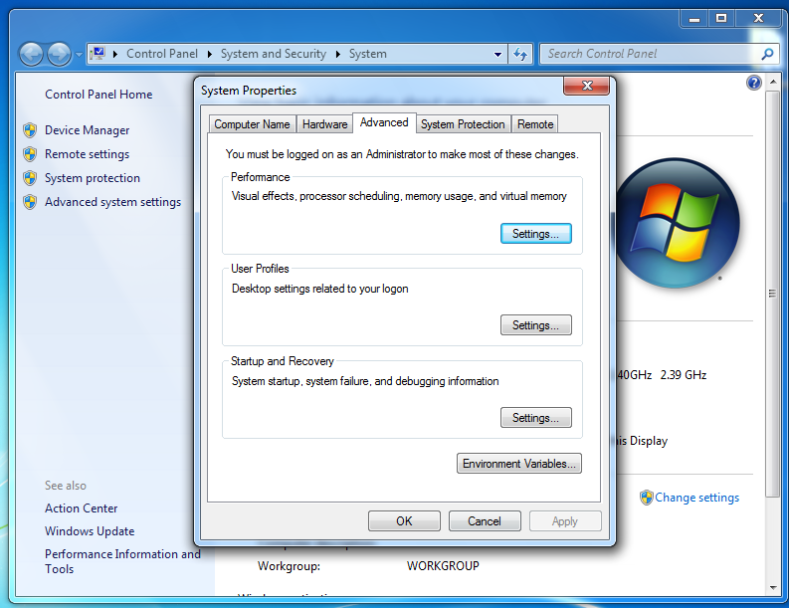
Task: Click the shield icon beside Device Manager
Action: point(30,130)
